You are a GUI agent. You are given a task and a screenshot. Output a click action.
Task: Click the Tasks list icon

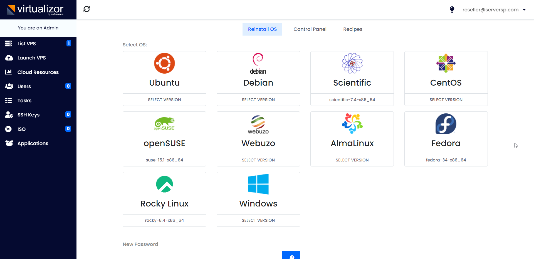tap(9, 100)
